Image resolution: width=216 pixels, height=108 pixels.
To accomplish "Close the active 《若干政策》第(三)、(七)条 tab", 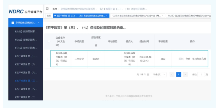I will [107, 16].
